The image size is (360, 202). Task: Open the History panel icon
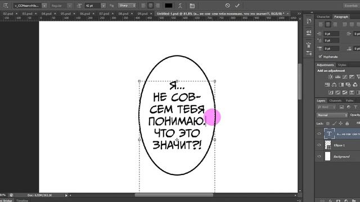coord(309,21)
